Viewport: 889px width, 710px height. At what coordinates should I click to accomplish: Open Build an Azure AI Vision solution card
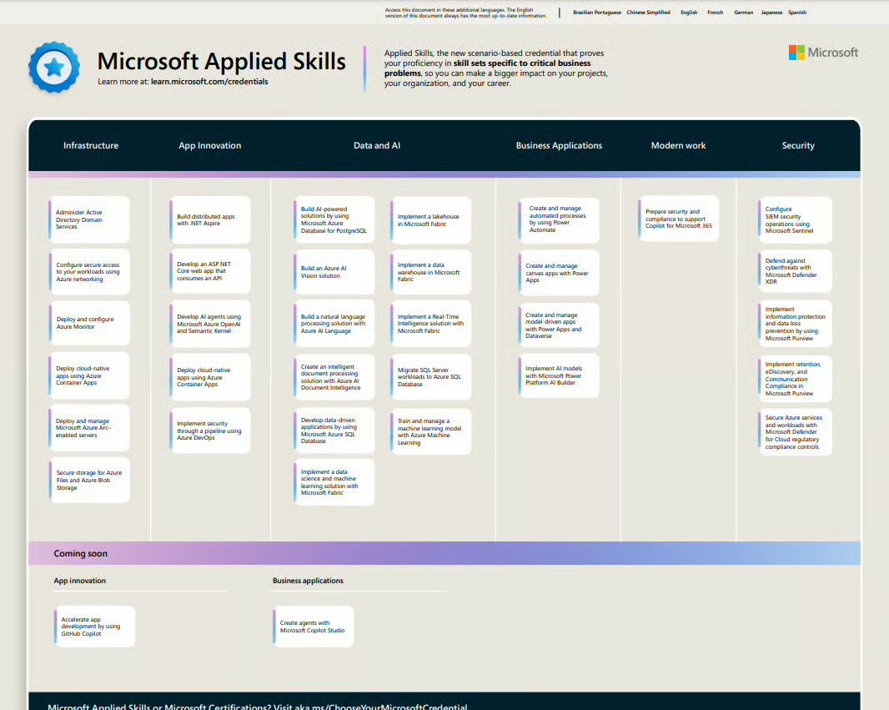click(334, 272)
